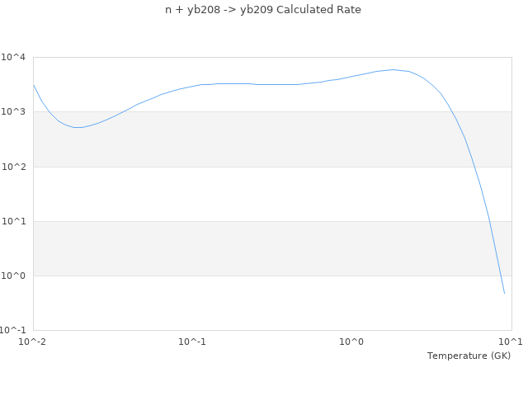This screenshot has width=528, height=396.
Task: Click the curve's local minimum dip
Action: click(x=78, y=127)
